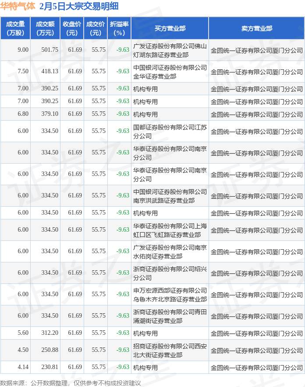Click -9.63 discount in the 501.75 row
Image resolution: width=305 pixels, height=387 pixels.
click(123, 50)
